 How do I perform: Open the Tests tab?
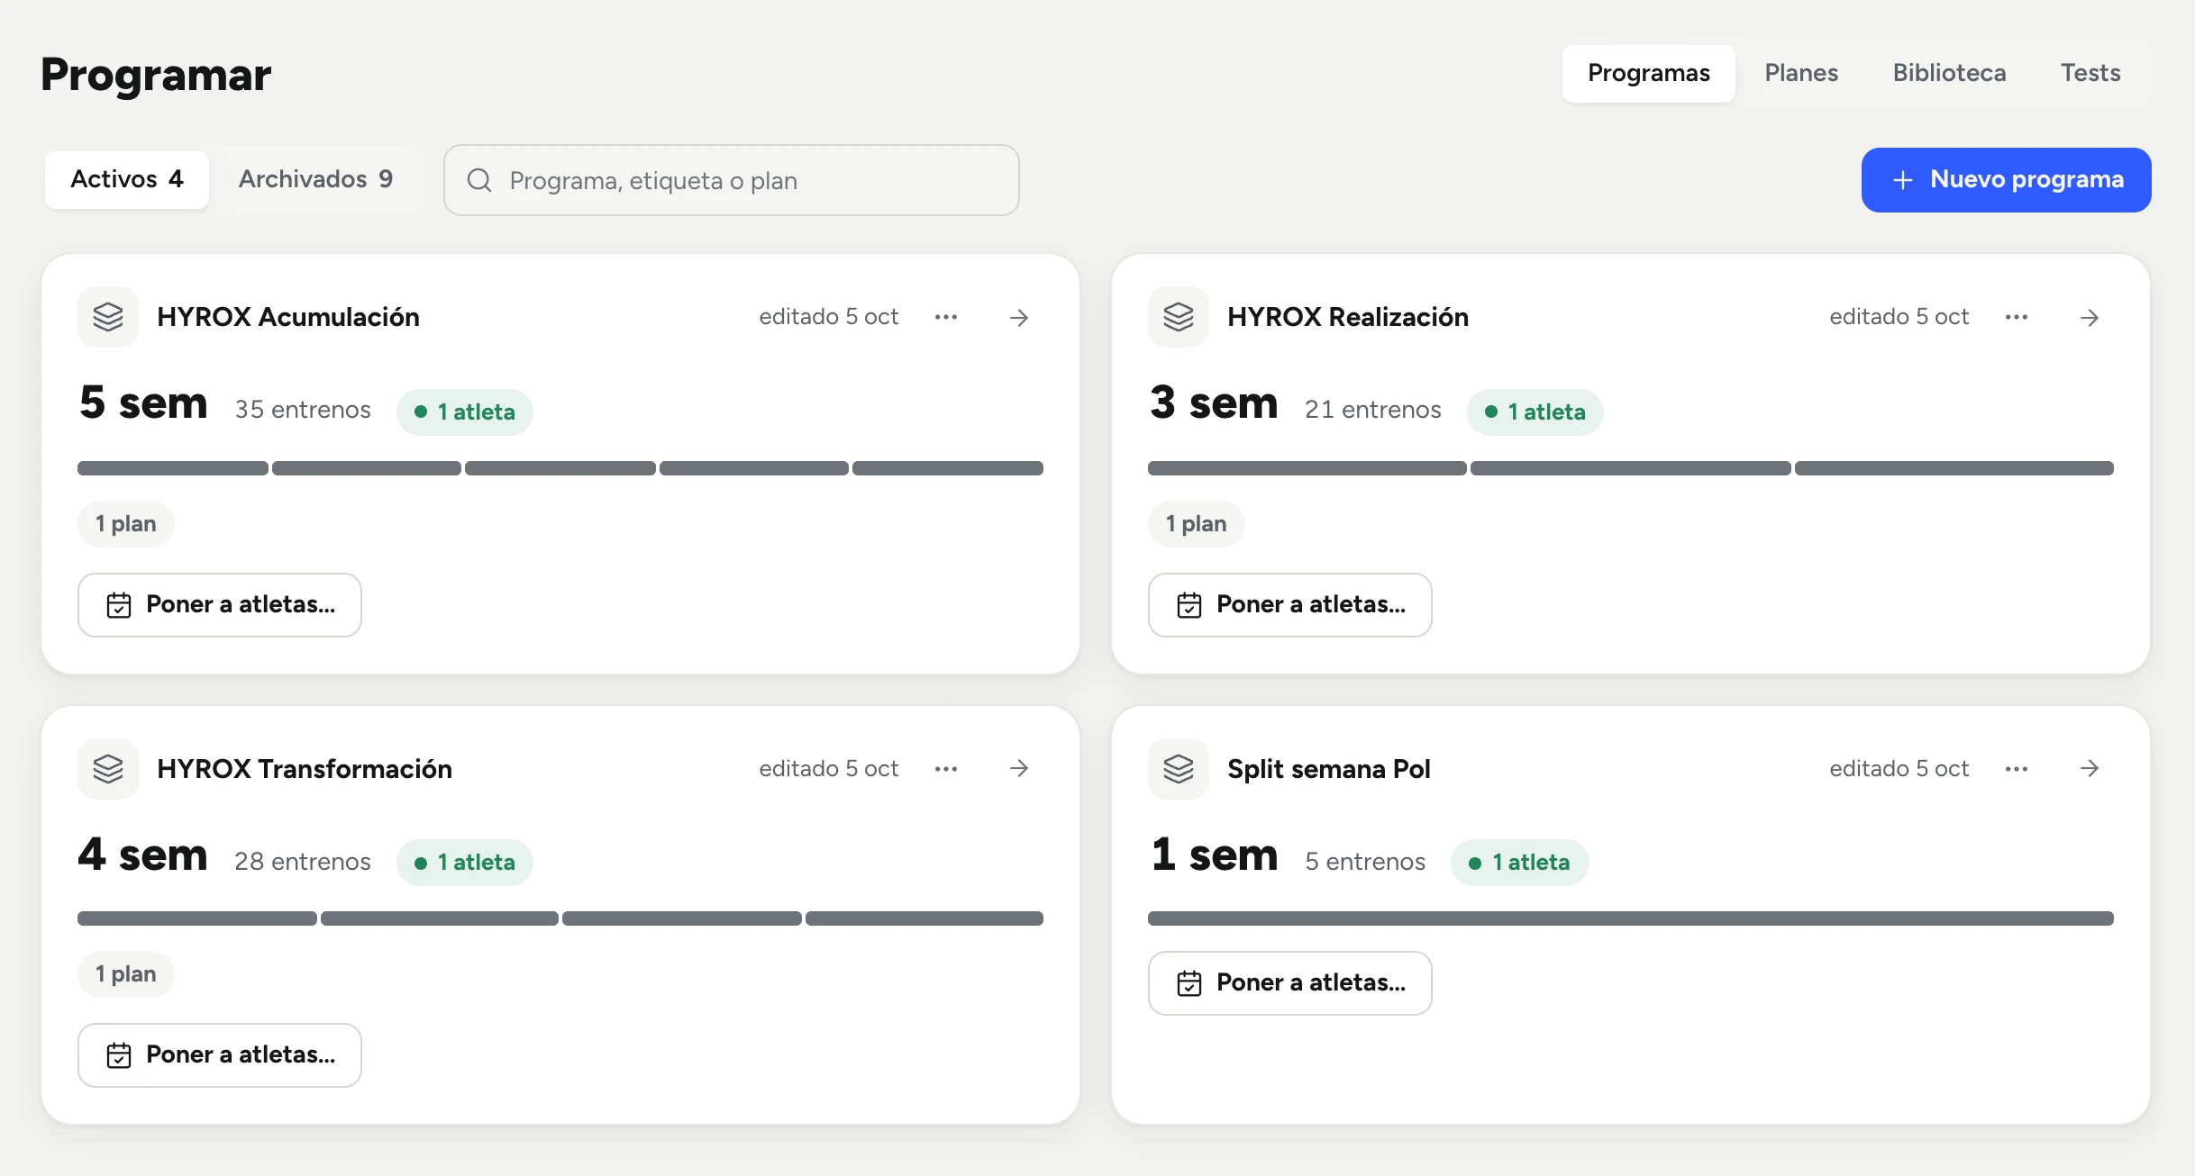click(2090, 73)
